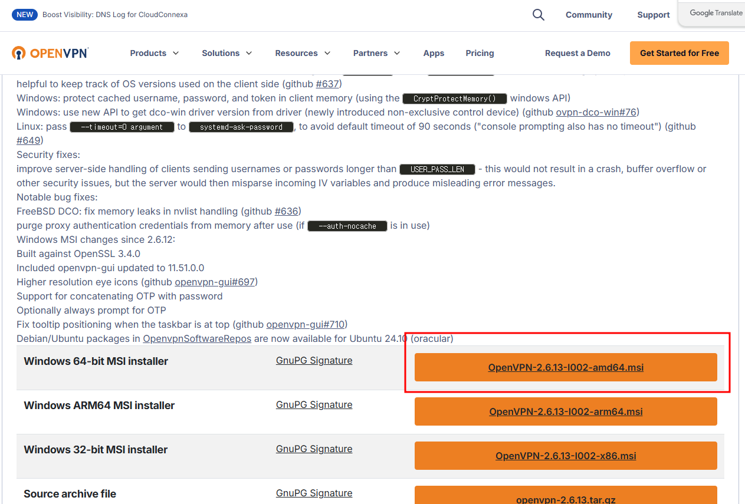745x504 pixels.
Task: Click Request a Demo
Action: pos(577,53)
